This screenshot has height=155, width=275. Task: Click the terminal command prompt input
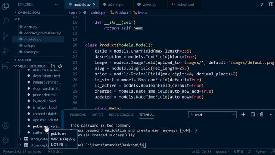144,145
